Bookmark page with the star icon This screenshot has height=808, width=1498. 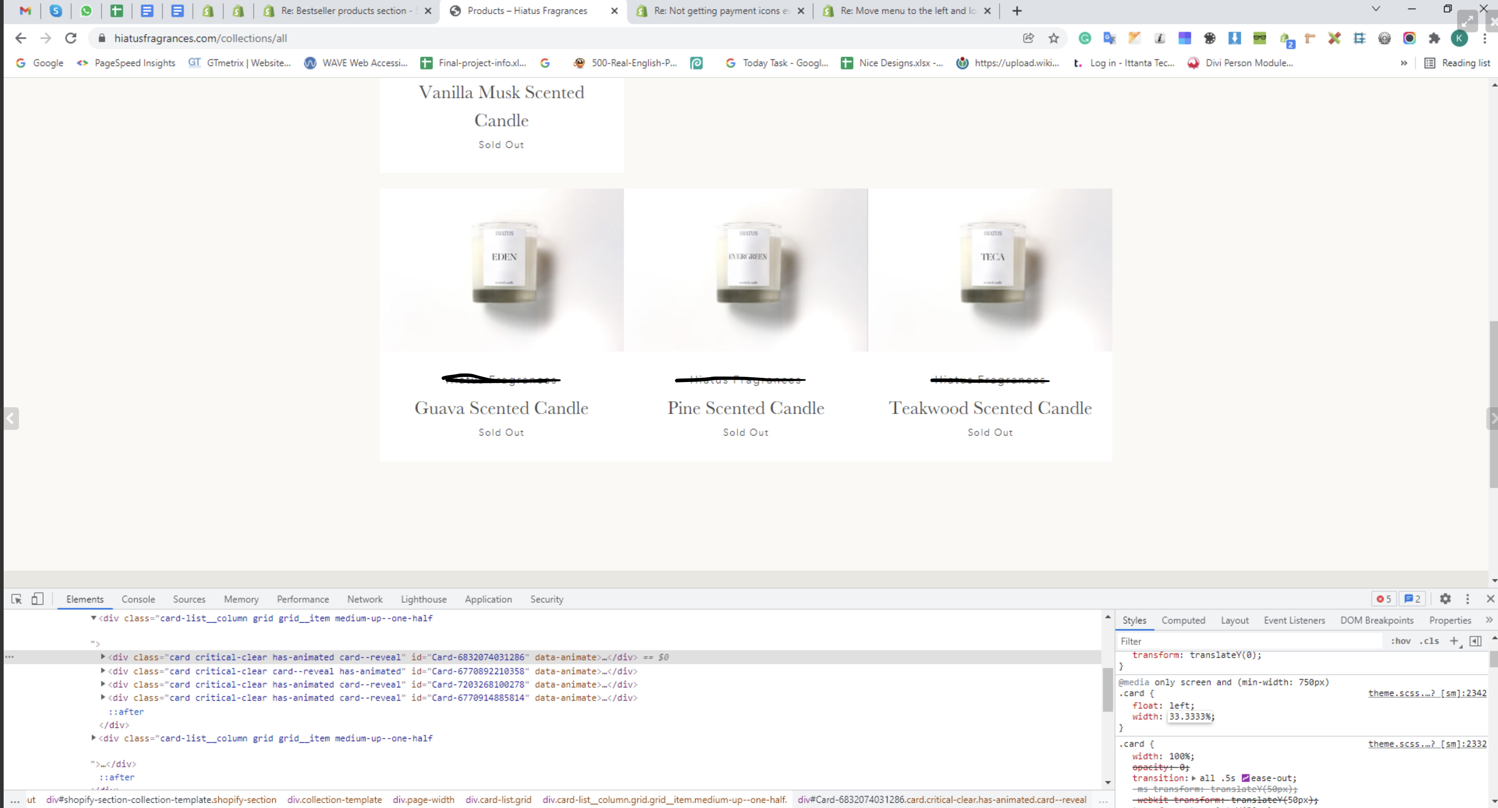coord(1054,38)
